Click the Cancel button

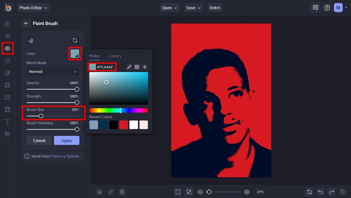(39, 140)
